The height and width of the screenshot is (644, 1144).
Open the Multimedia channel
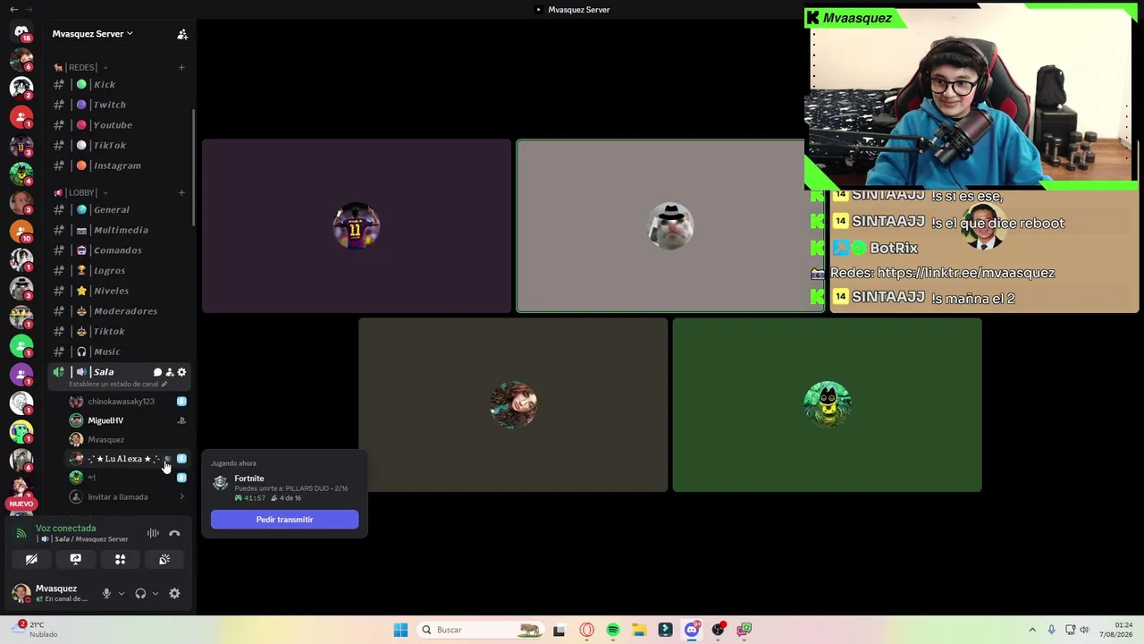(x=120, y=230)
